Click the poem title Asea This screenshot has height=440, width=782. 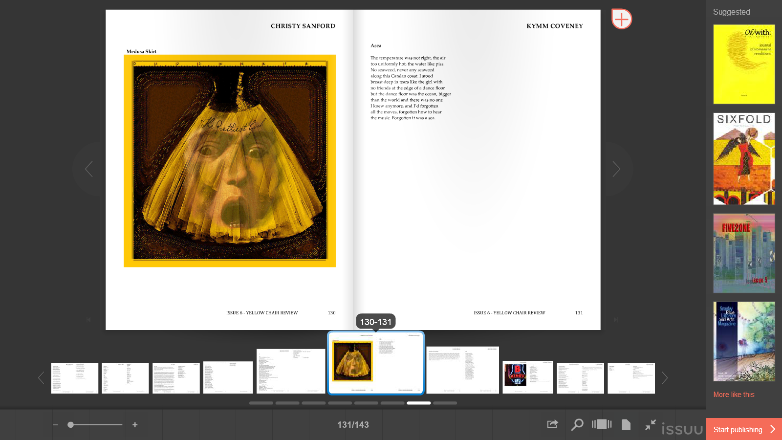point(376,45)
